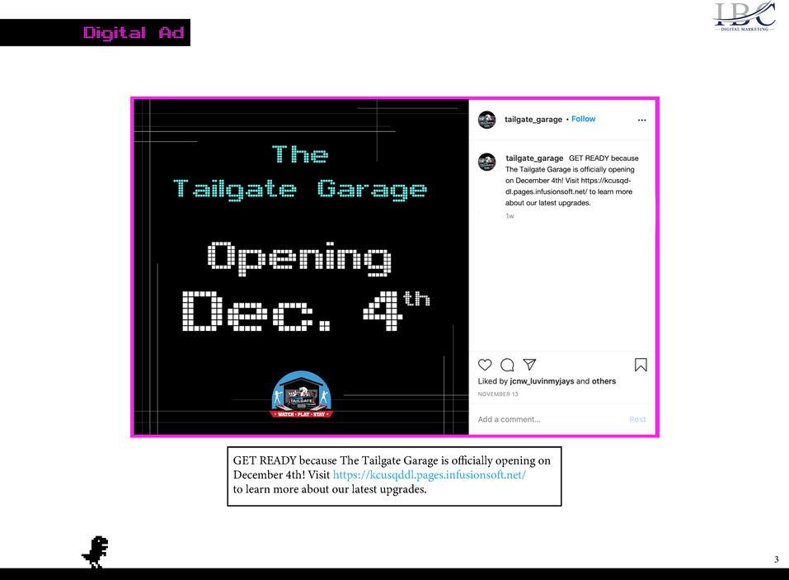Click the Add a comment field
789x580 pixels.
(510, 419)
